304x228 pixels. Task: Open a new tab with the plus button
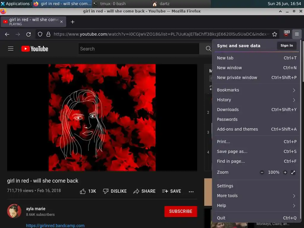tap(72, 22)
